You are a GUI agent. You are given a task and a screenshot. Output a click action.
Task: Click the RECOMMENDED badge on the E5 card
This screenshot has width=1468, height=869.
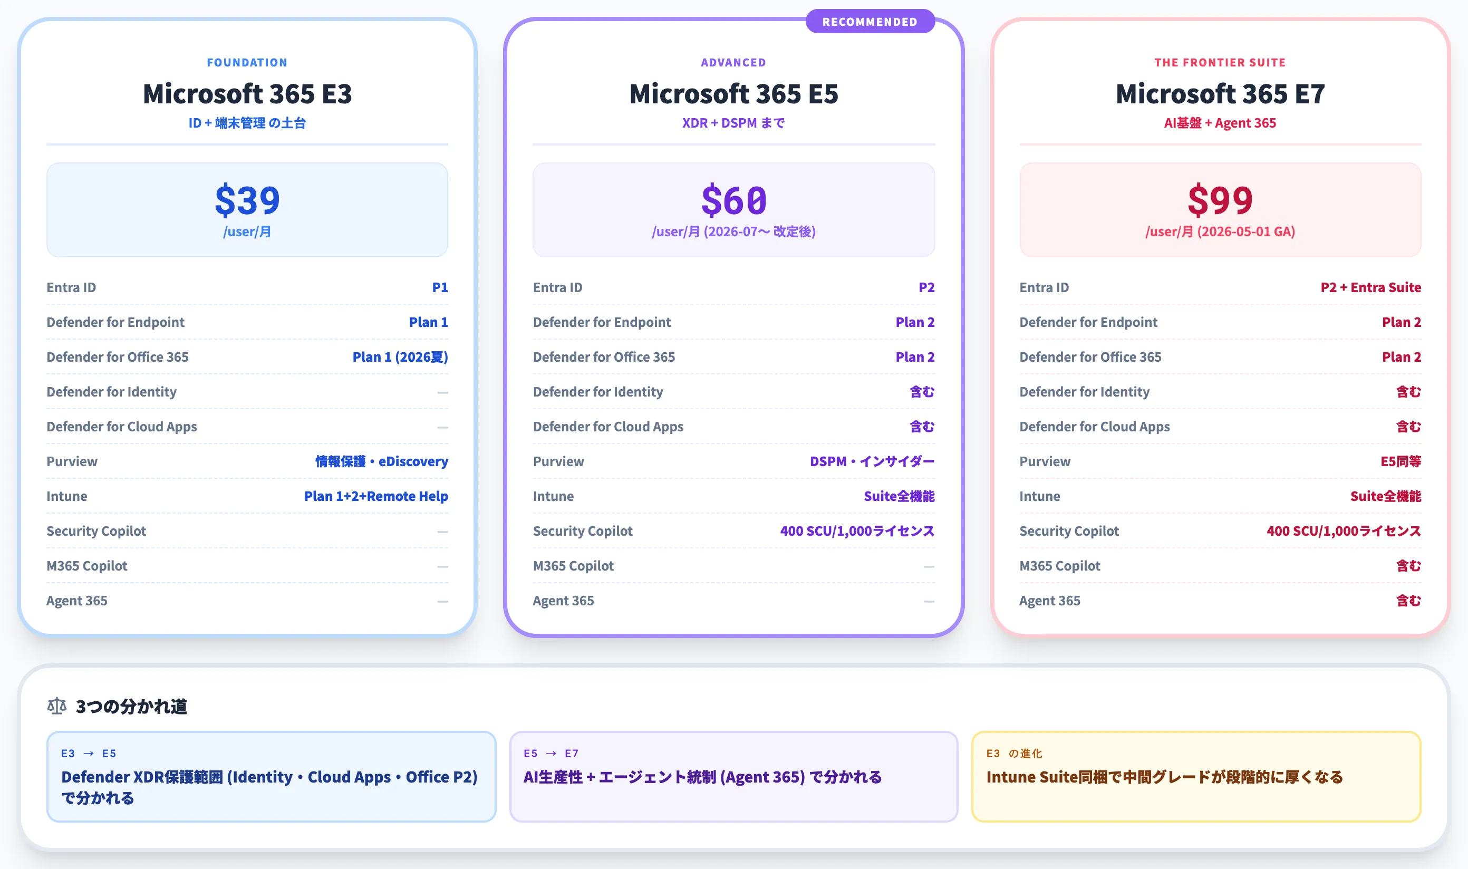870,22
